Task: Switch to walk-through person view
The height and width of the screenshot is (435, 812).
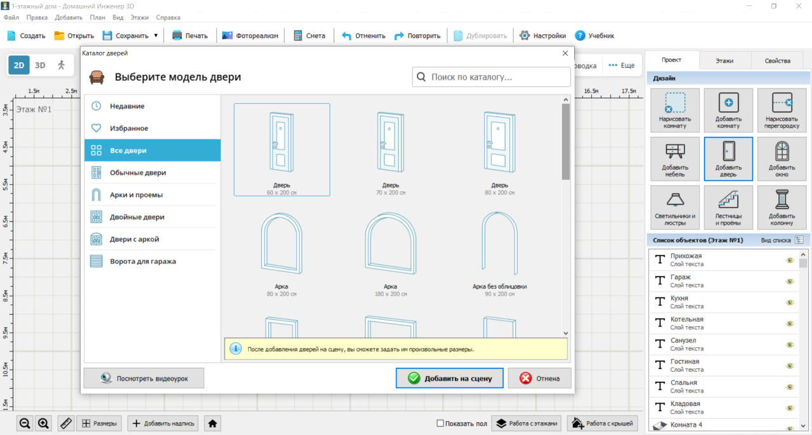Action: 61,65
